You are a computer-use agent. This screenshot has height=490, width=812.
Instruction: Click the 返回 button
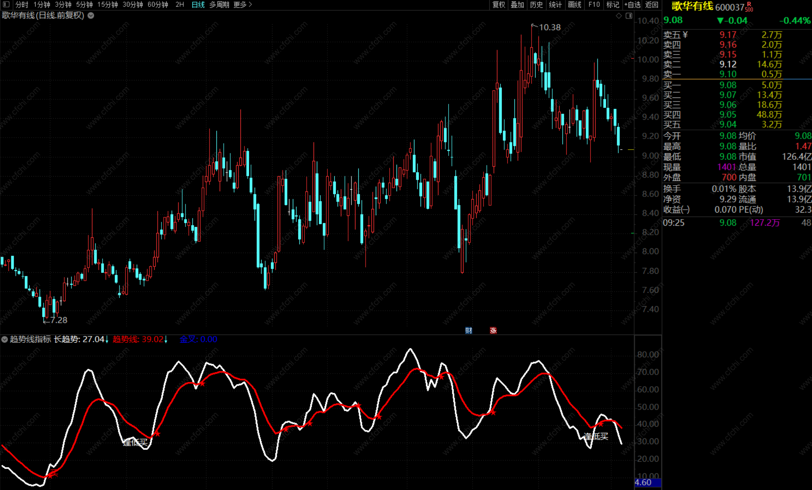(652, 4)
